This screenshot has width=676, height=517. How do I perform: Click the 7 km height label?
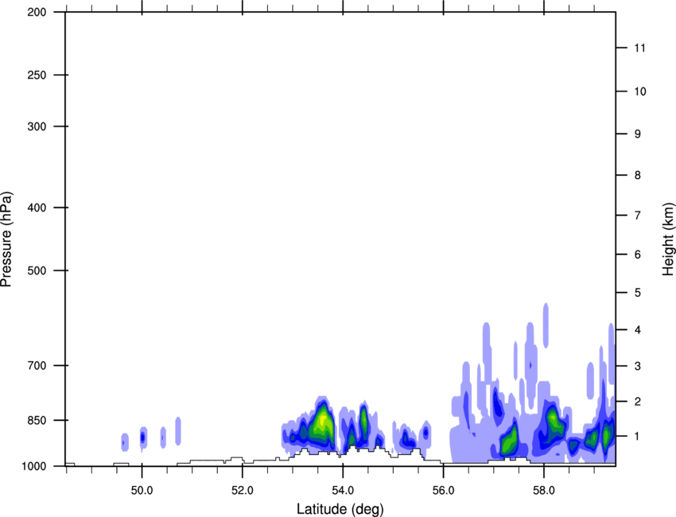638,216
